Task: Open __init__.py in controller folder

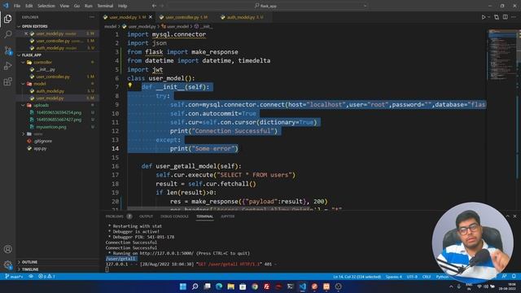Action: [x=46, y=69]
